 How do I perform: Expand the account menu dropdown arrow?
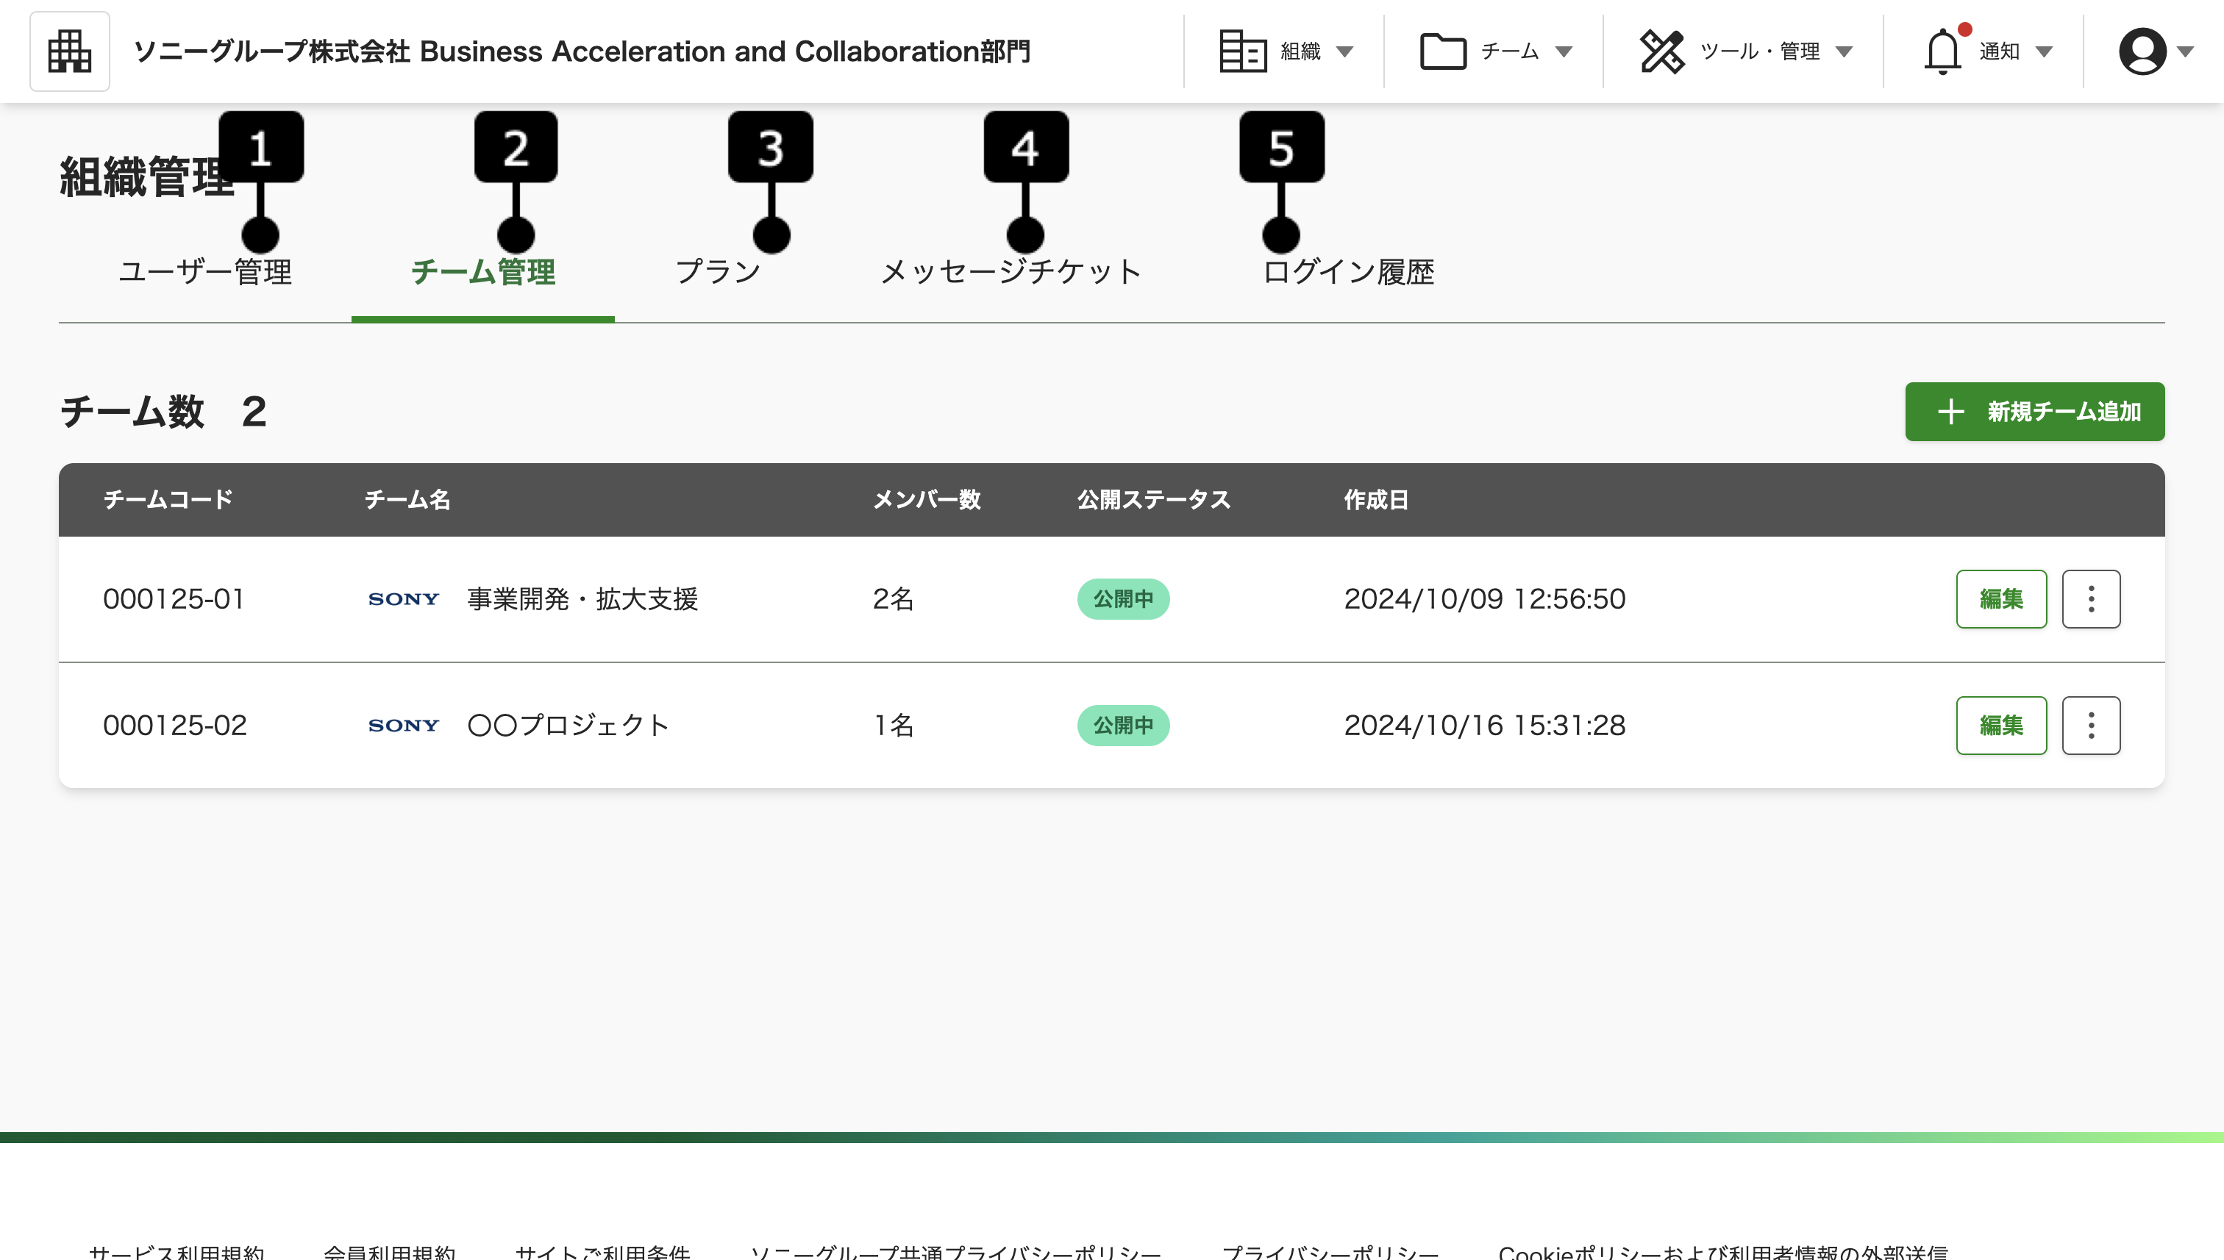point(2185,52)
